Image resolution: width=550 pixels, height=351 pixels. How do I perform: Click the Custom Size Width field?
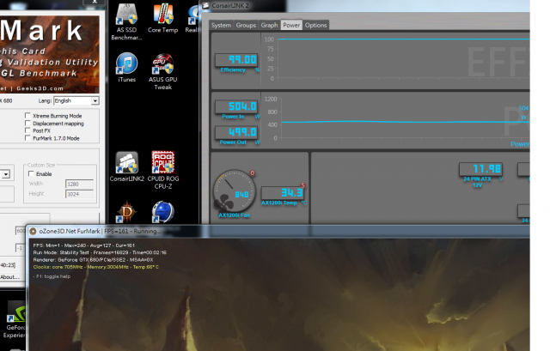[x=80, y=184]
